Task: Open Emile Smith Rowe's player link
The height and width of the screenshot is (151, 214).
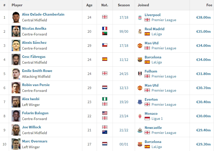Action: point(37,71)
